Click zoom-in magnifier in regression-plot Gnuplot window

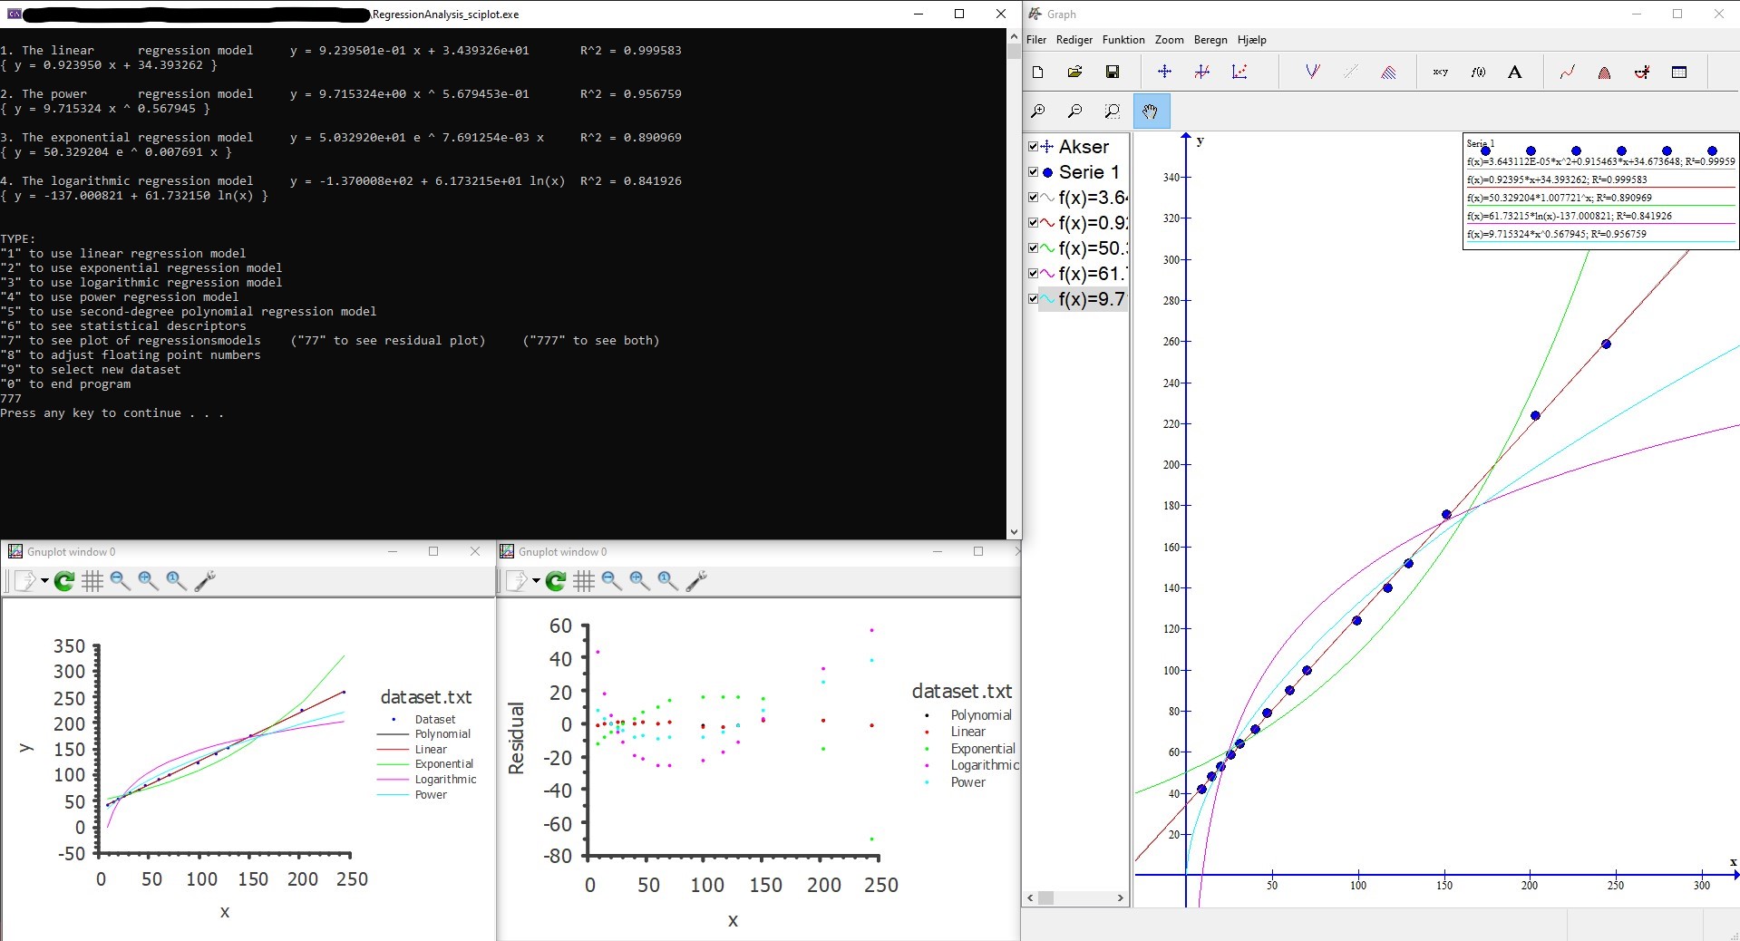[148, 581]
